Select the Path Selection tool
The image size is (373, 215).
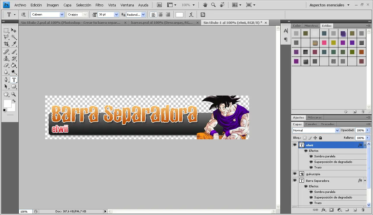point(6,87)
